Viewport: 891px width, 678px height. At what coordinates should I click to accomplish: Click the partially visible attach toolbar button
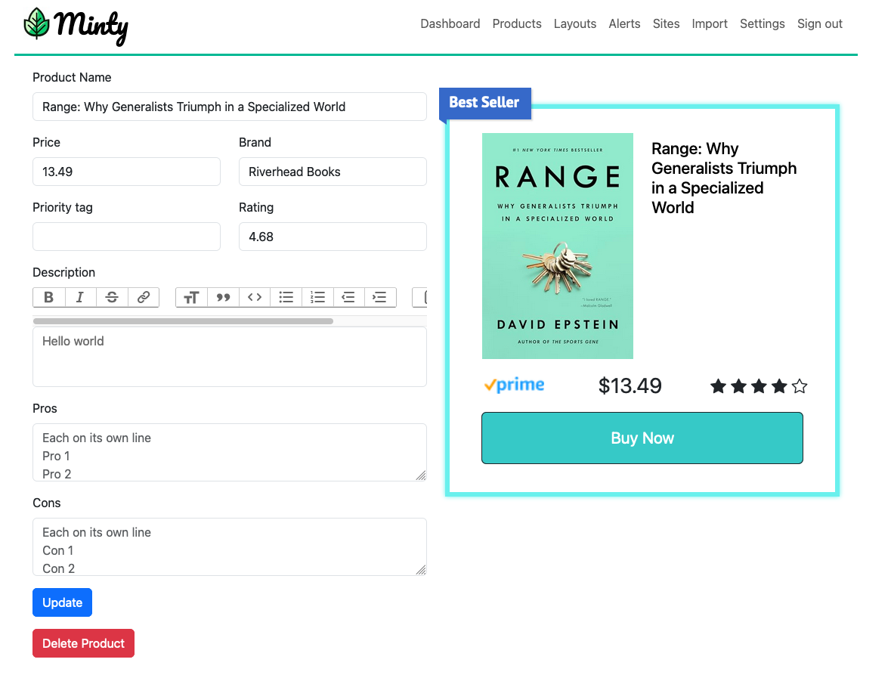(420, 297)
